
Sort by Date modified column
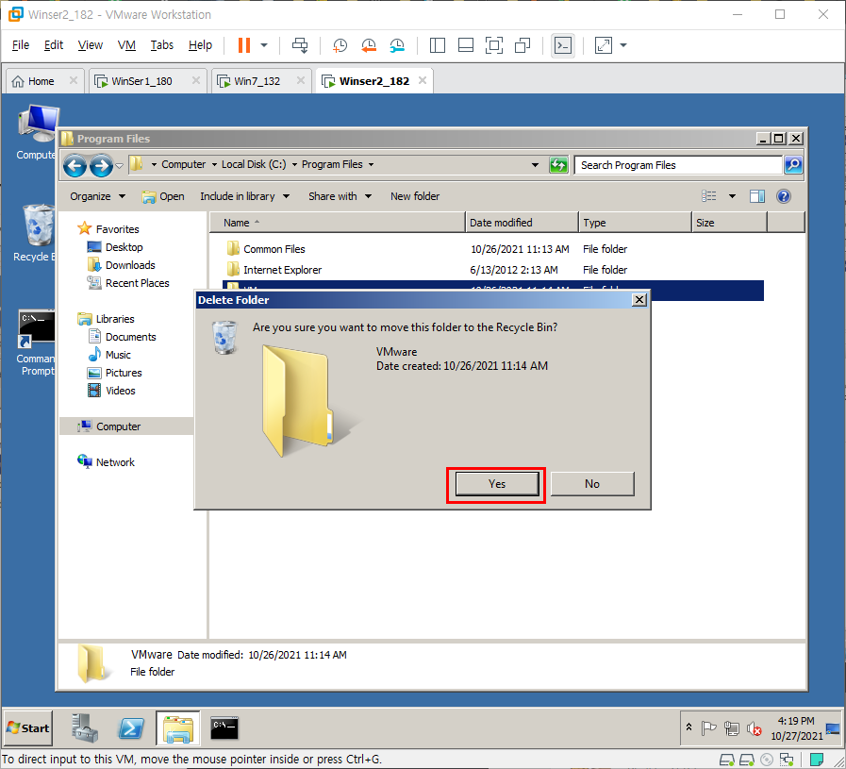[522, 223]
